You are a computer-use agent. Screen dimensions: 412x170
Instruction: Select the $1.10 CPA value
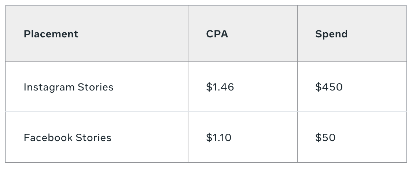(x=218, y=137)
